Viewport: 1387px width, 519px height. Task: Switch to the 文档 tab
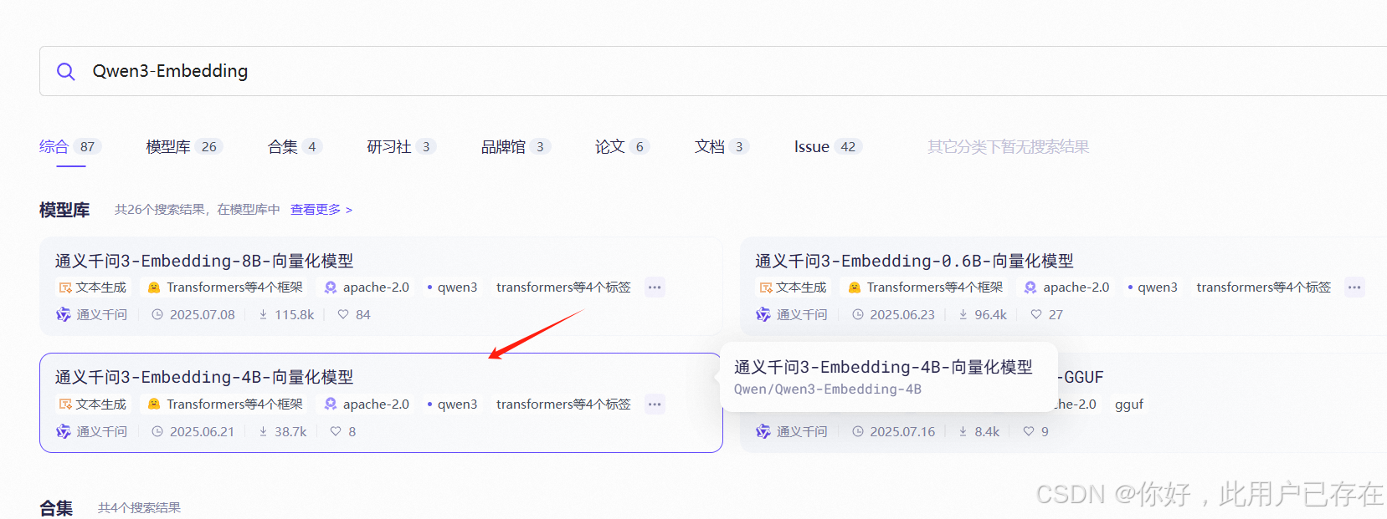coord(722,146)
